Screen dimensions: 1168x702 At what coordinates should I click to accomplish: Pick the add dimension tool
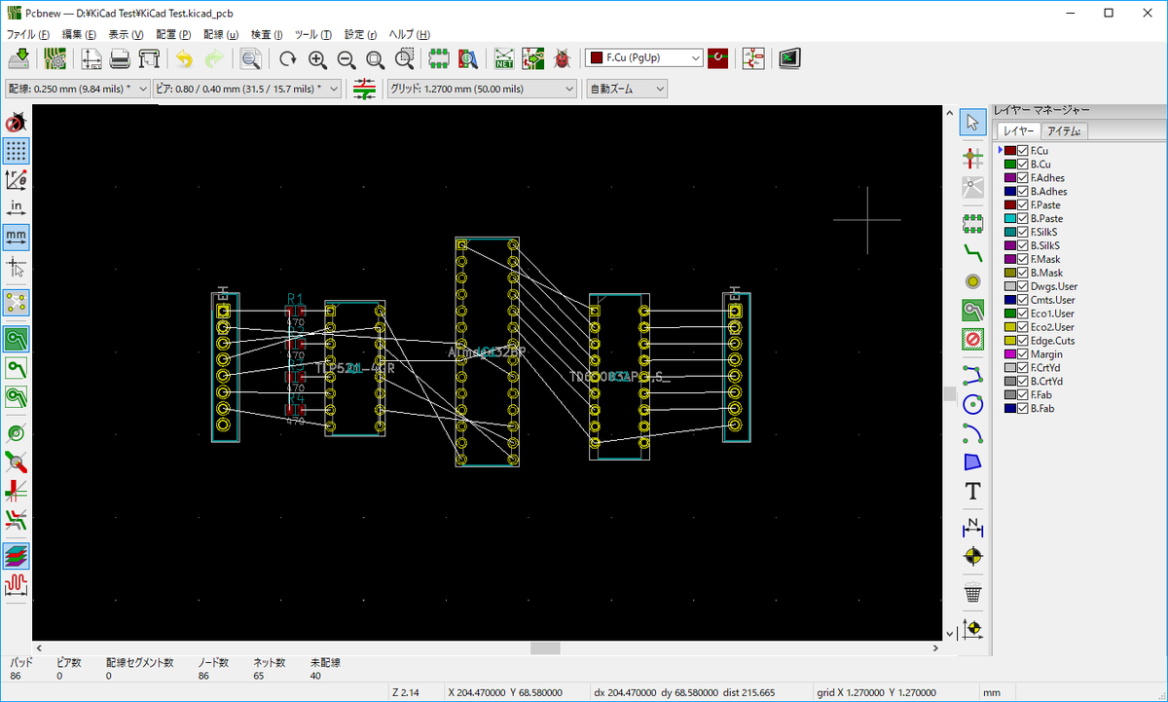click(x=972, y=527)
